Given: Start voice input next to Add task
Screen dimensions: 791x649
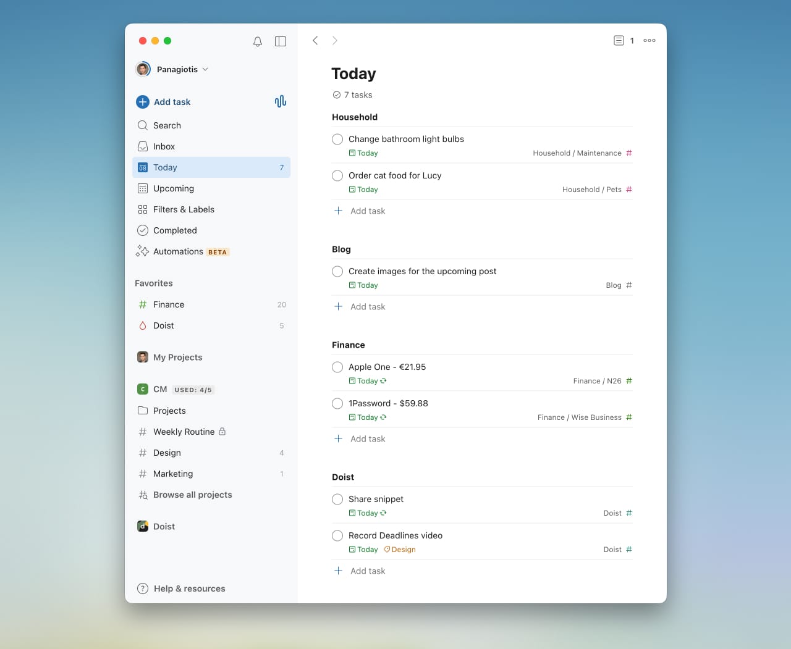Looking at the screenshot, I should tap(281, 101).
